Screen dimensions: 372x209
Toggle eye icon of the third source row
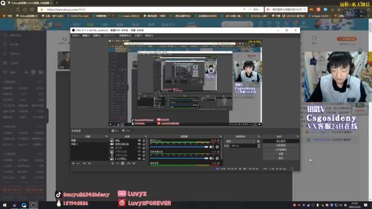(139, 148)
